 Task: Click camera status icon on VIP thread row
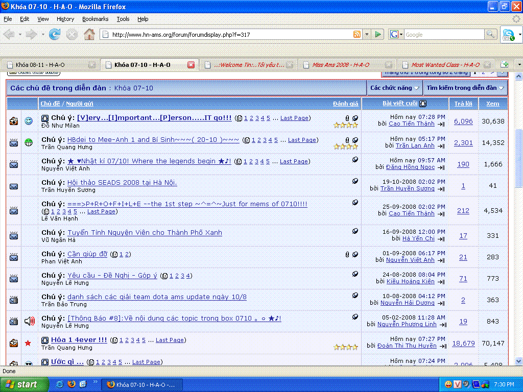click(14, 121)
